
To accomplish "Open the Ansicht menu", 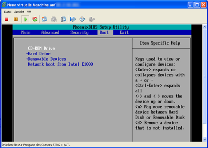I will click(19, 12).
